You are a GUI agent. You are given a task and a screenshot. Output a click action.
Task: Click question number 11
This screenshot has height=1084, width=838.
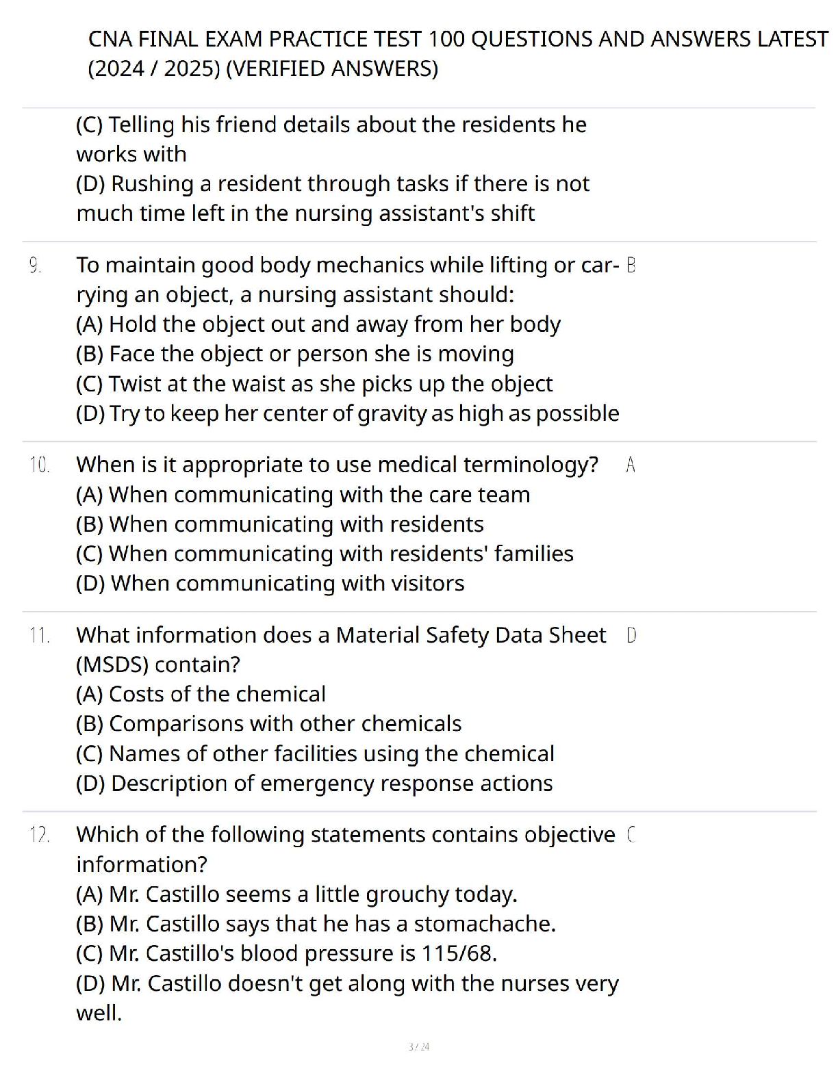40,636
